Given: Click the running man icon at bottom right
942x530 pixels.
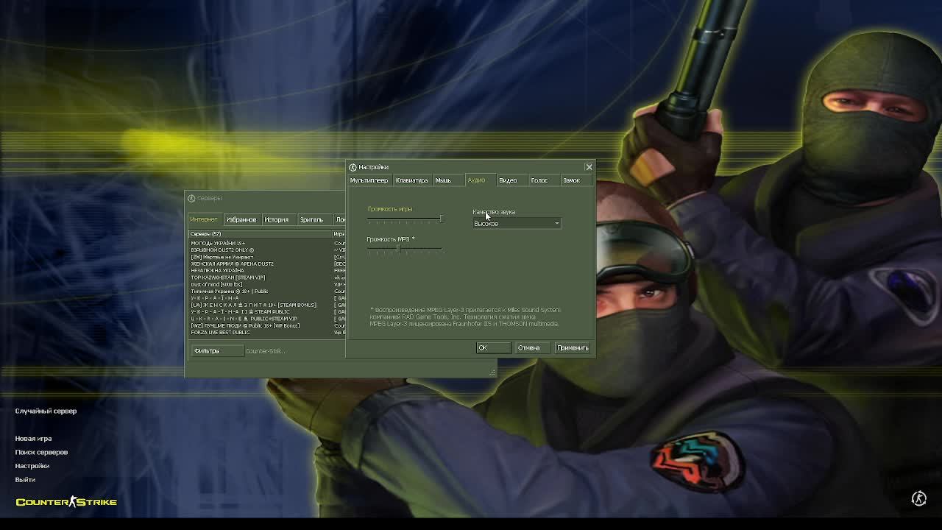Looking at the screenshot, I should point(919,499).
